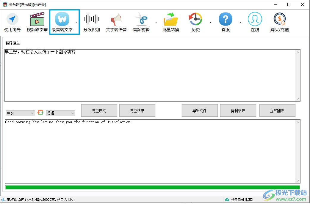Screen dimensions: 310x204
Task: Expand the 音频剪辑 dropdown arrow
Action: pyautogui.click(x=156, y=22)
